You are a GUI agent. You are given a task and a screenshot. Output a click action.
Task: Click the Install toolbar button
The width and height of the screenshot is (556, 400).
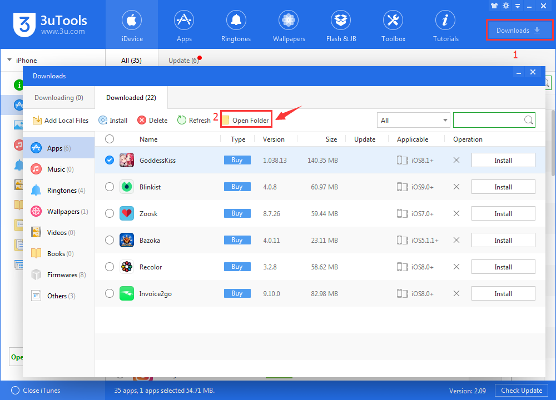point(113,121)
